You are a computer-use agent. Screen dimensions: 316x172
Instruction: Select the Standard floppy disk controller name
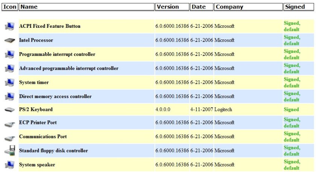[53, 151]
